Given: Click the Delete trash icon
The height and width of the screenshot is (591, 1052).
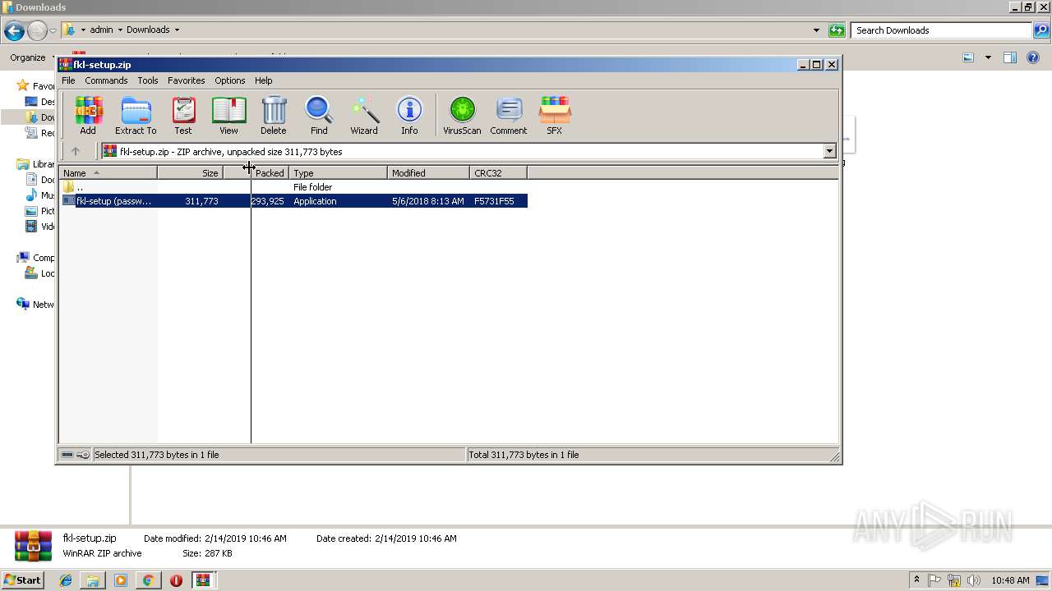Looking at the screenshot, I should (274, 115).
